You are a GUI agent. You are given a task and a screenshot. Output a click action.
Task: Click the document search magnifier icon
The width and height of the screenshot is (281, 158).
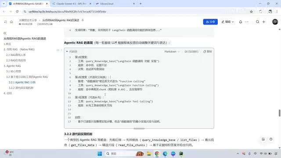click(257, 22)
